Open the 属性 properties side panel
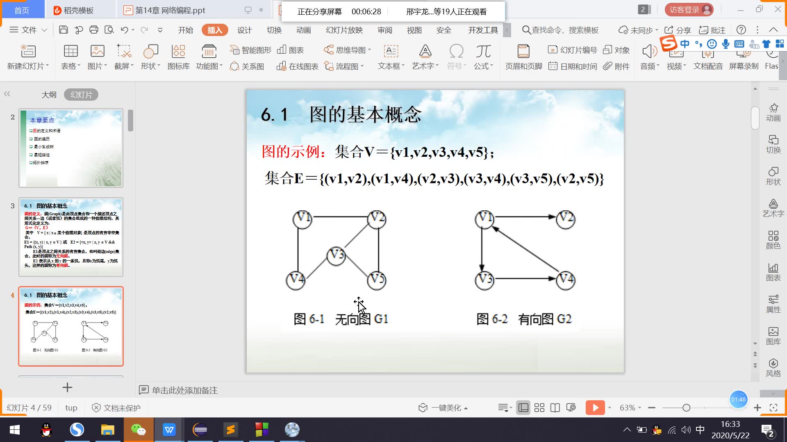 pyautogui.click(x=773, y=304)
